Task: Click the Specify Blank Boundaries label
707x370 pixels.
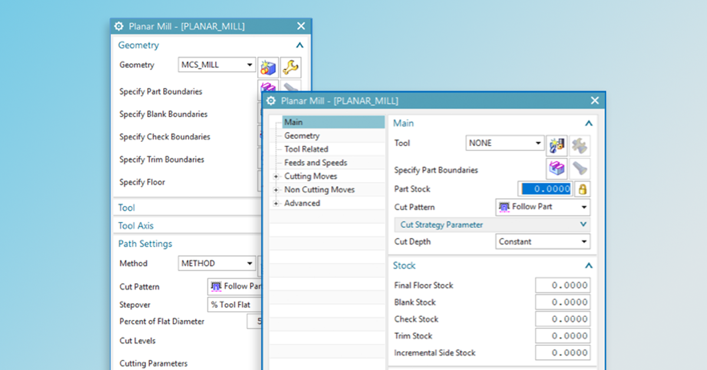Action: point(163,114)
